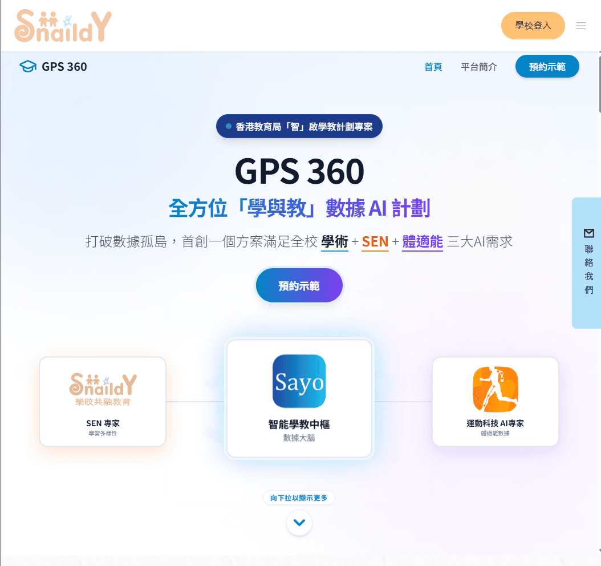Open the 聯絡我們 side tab
The height and width of the screenshot is (566, 601).
586,262
